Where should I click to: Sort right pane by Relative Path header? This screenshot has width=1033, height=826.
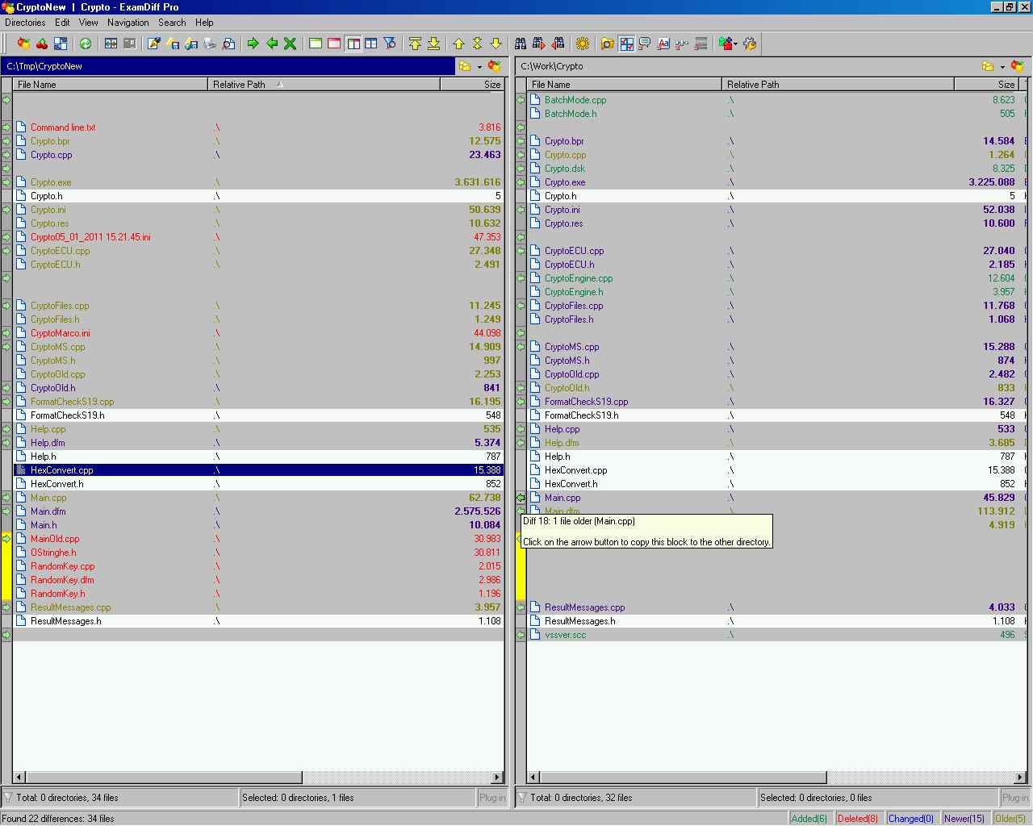pos(839,84)
